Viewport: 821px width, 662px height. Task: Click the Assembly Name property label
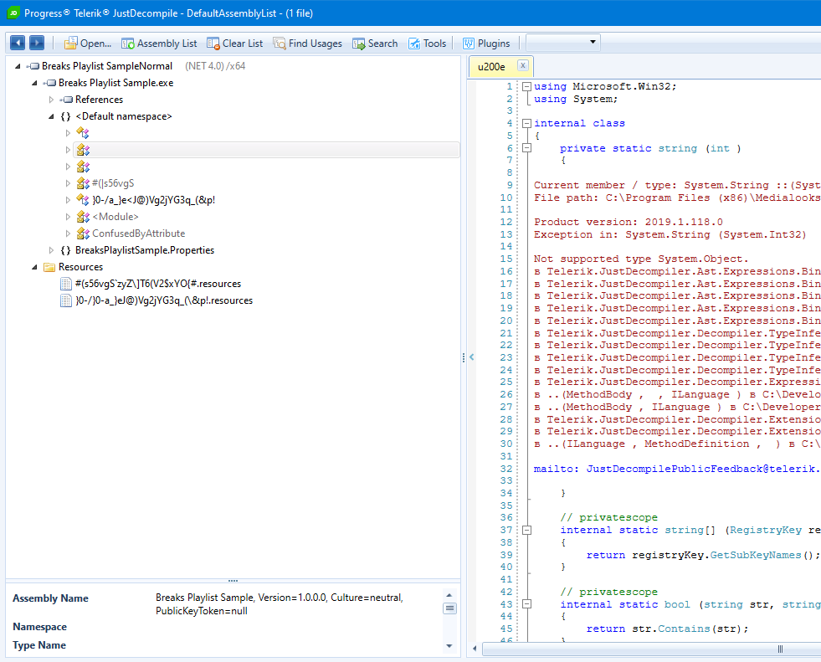[50, 598]
